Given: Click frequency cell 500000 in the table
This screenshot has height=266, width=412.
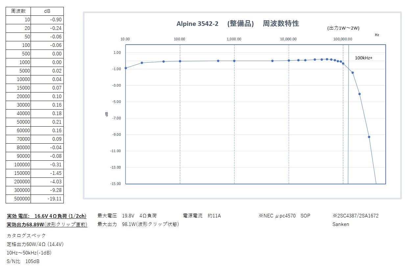Looking at the screenshot, I should click(x=18, y=199).
